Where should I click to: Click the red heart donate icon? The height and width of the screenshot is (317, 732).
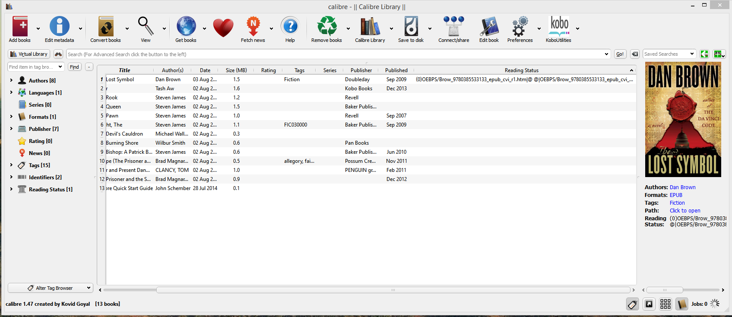pyautogui.click(x=223, y=28)
